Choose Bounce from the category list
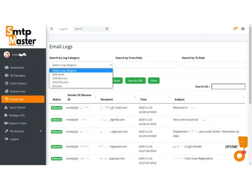Viewport: 252px width, 189px height. [81, 86]
